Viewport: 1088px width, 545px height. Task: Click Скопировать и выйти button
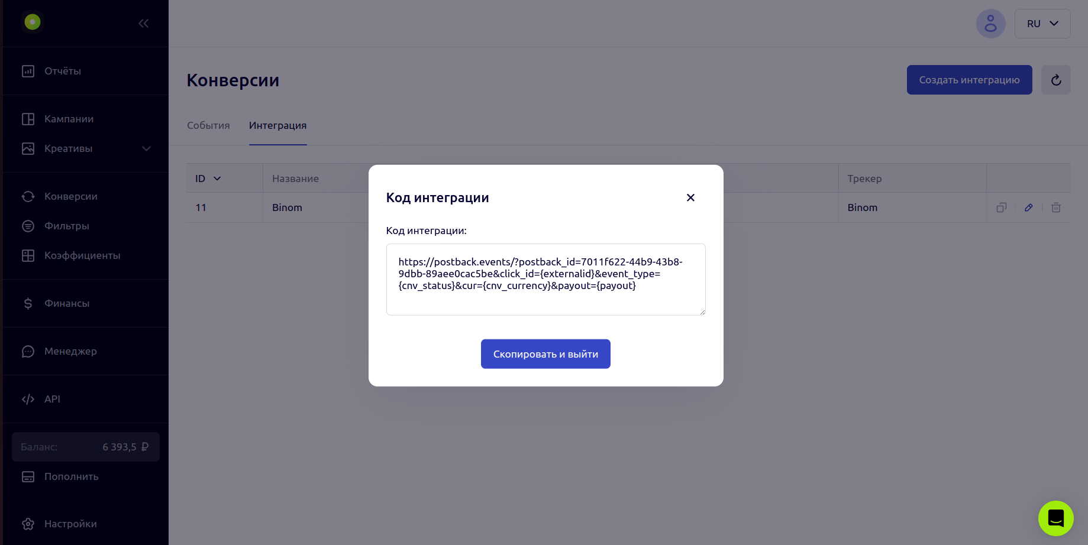point(545,354)
